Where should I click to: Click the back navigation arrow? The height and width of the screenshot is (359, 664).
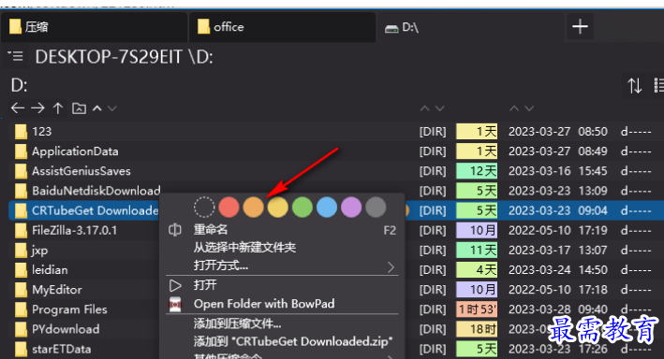point(18,108)
